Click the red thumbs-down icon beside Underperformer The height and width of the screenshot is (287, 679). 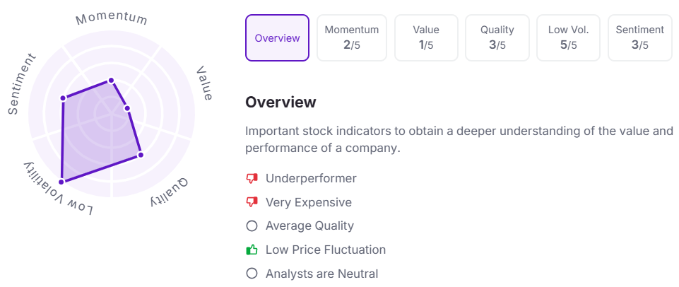point(252,178)
